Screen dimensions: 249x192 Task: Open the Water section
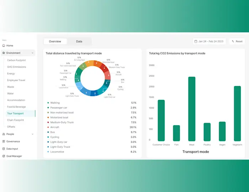pyautogui.click(x=10, y=94)
